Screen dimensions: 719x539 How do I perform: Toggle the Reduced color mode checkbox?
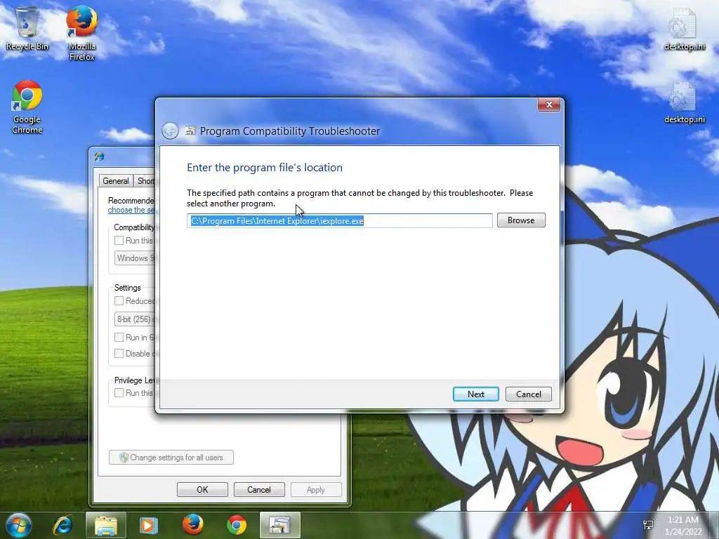[119, 301]
